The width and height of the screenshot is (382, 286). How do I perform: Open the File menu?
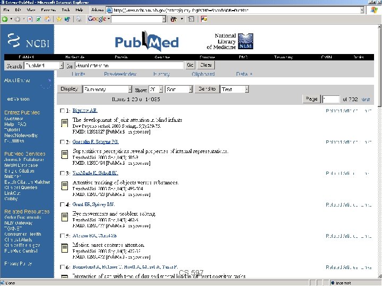pyautogui.click(x=6, y=10)
